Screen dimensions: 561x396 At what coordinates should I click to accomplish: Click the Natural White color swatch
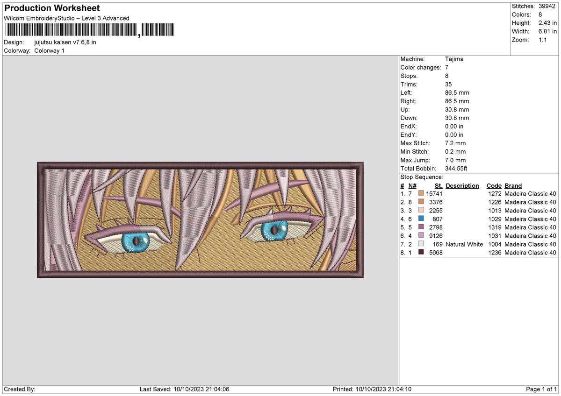(421, 244)
